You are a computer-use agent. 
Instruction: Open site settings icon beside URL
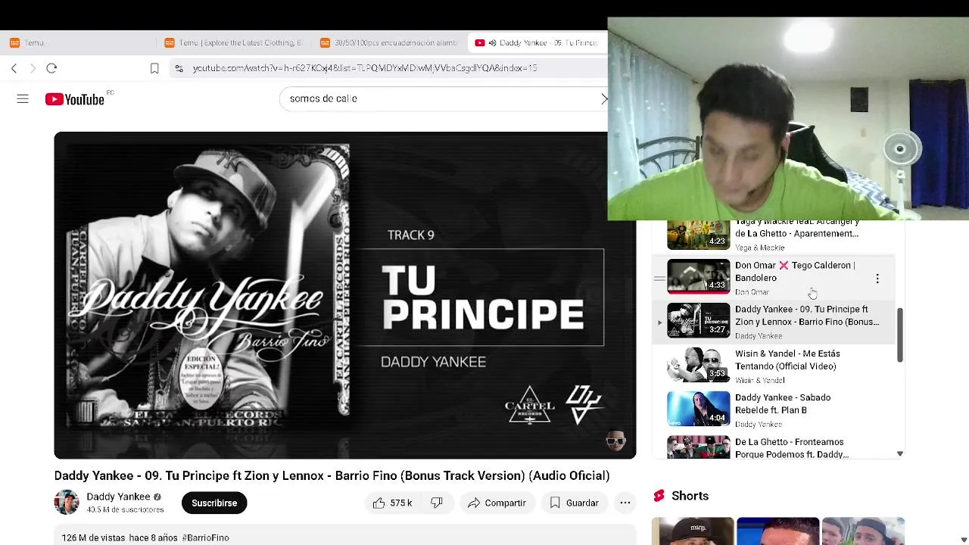[x=179, y=68]
